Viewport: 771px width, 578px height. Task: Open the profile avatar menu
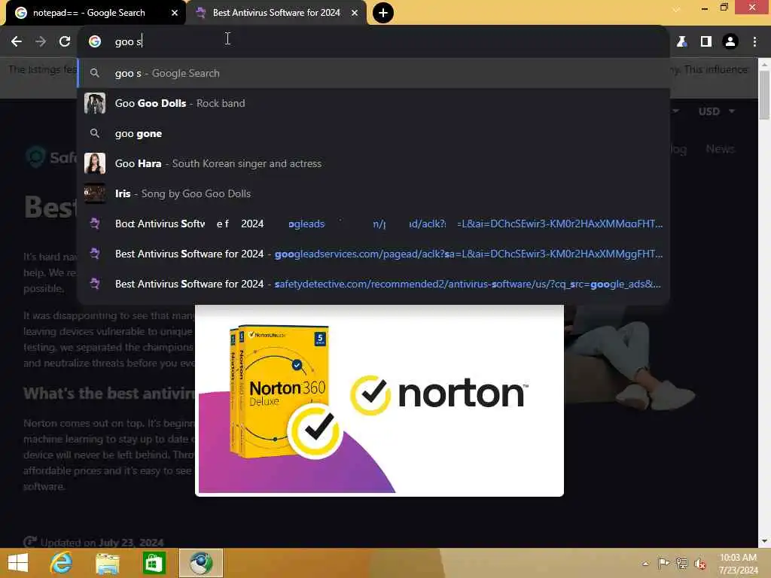[x=730, y=42]
